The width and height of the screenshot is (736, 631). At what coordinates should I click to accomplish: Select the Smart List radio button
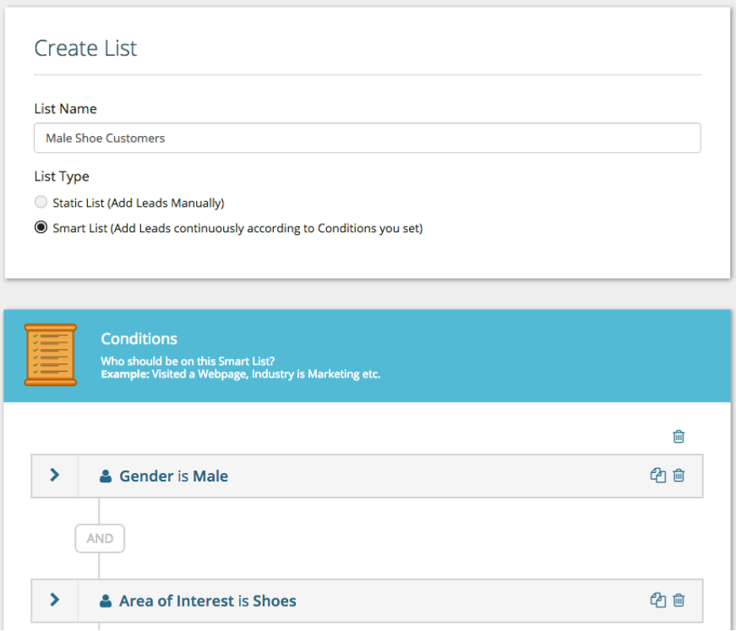click(41, 227)
